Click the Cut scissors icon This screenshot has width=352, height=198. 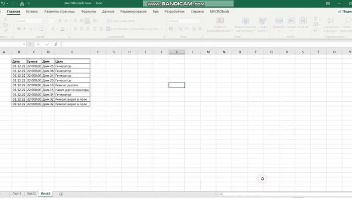click(5, 20)
